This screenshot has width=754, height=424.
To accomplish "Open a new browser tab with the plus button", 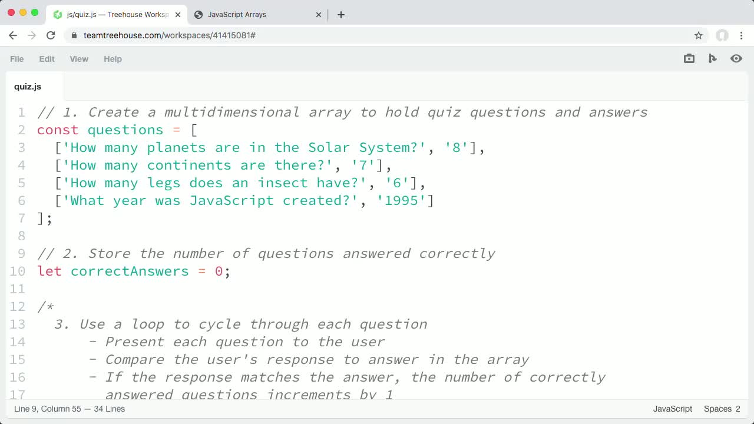I will click(x=340, y=14).
